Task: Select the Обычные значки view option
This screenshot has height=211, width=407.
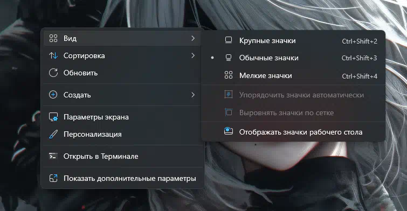Action: point(293,58)
